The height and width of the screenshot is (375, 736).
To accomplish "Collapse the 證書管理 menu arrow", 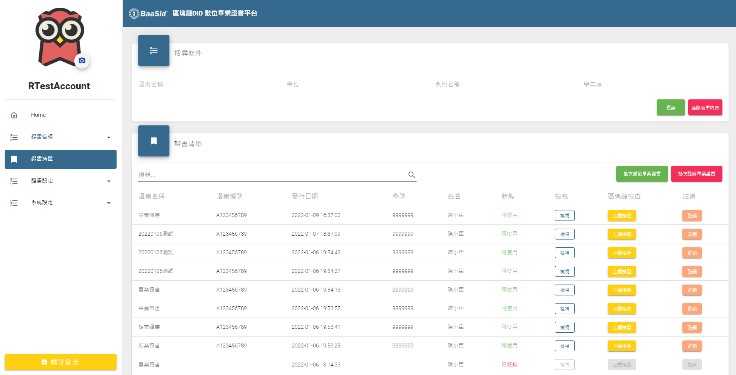I will pyautogui.click(x=109, y=137).
